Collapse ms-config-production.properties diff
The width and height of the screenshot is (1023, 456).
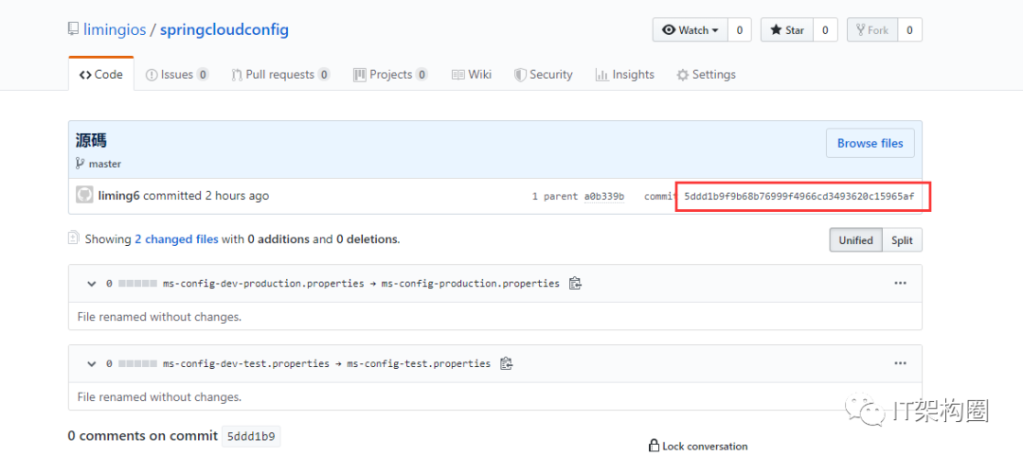tap(92, 283)
